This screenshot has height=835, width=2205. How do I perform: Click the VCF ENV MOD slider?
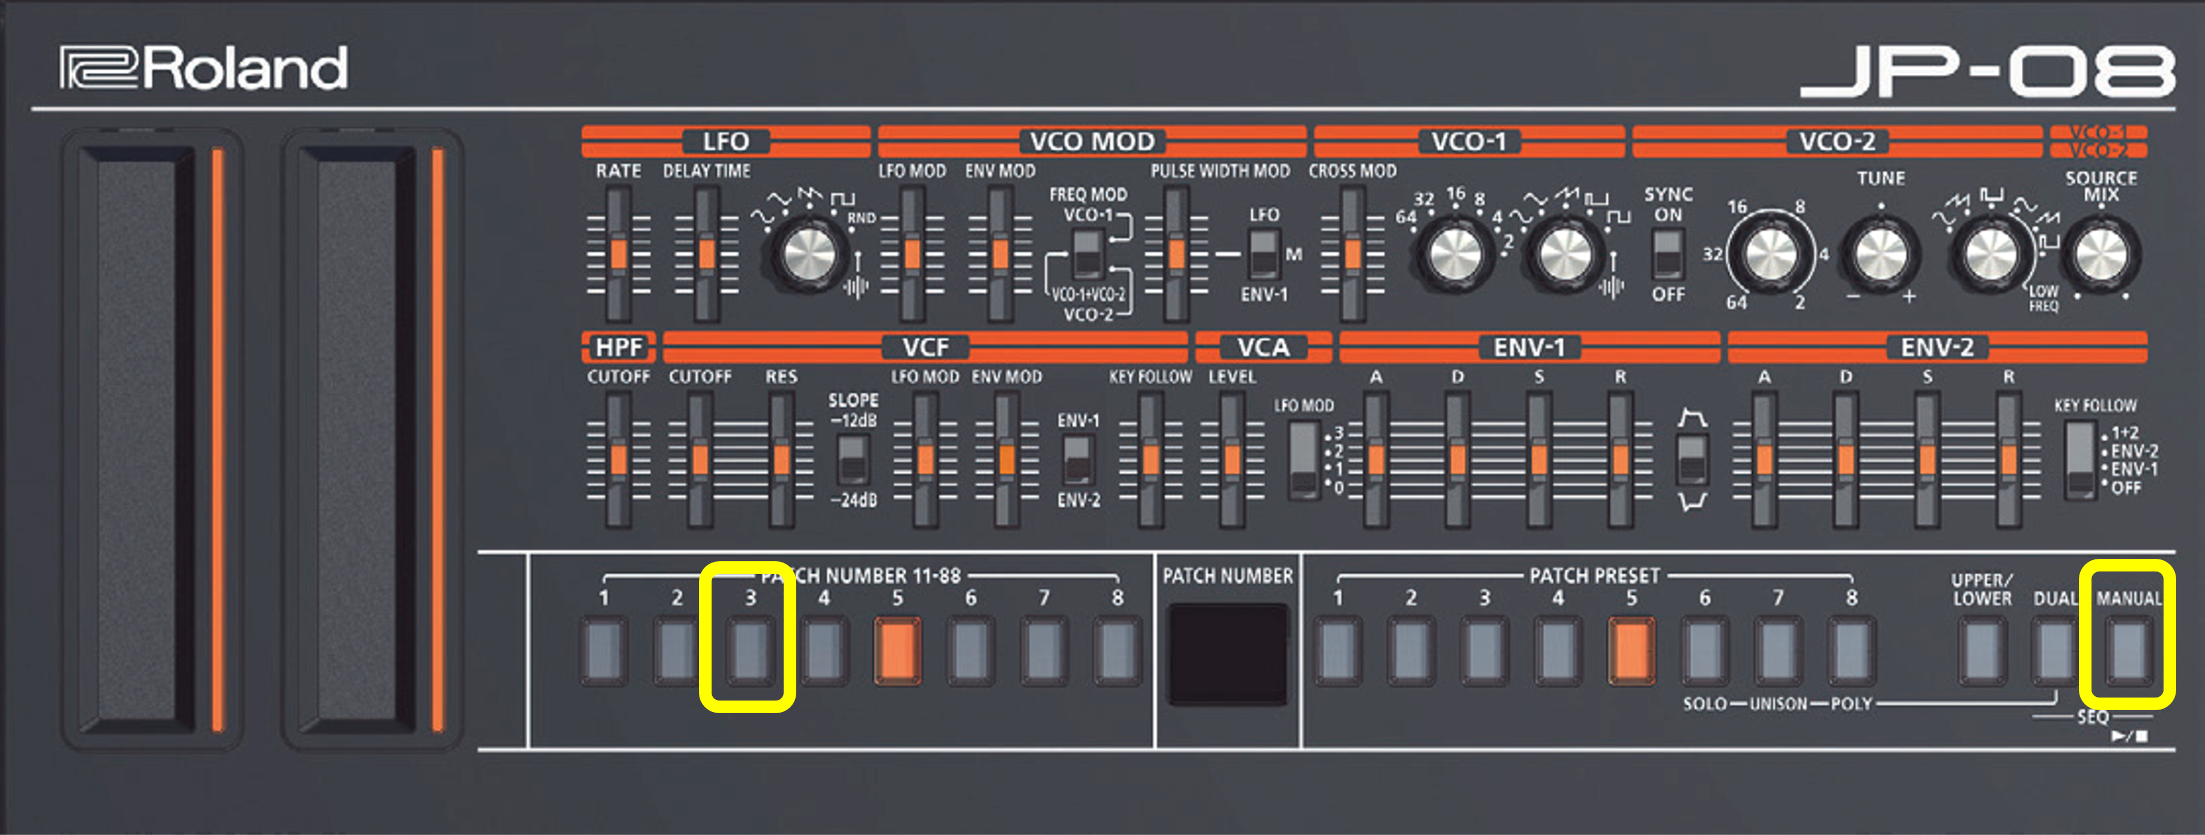[x=1006, y=460]
